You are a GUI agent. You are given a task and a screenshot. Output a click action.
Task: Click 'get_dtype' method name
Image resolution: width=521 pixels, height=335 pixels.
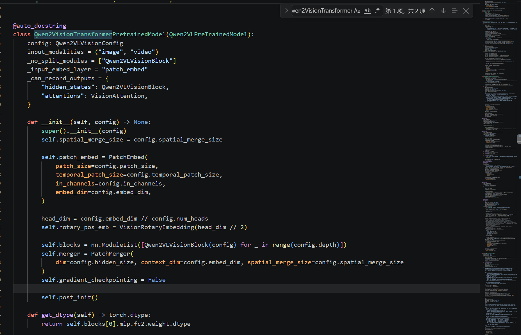pyautogui.click(x=57, y=315)
